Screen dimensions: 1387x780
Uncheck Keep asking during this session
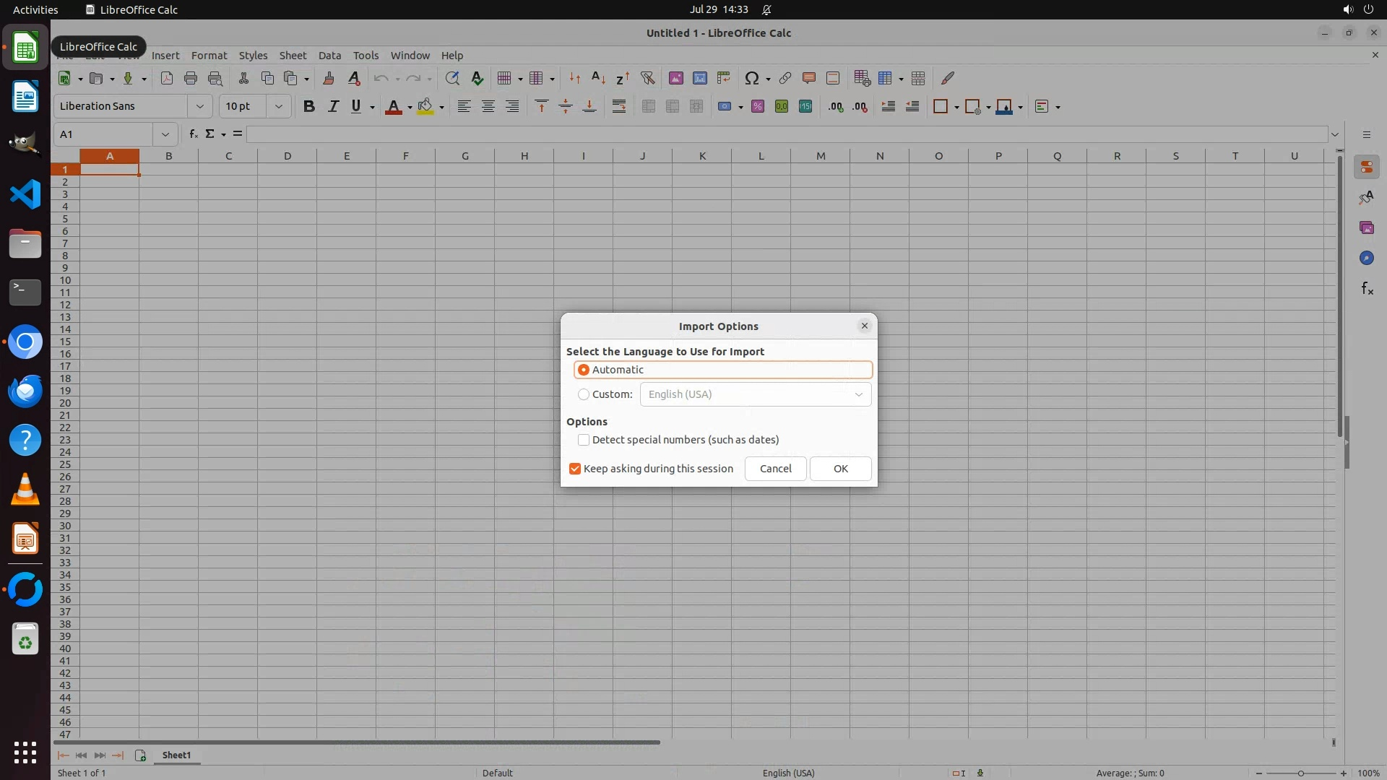[x=575, y=469]
